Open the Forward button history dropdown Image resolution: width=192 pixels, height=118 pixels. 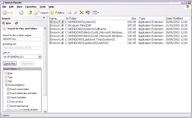pos(26,13)
